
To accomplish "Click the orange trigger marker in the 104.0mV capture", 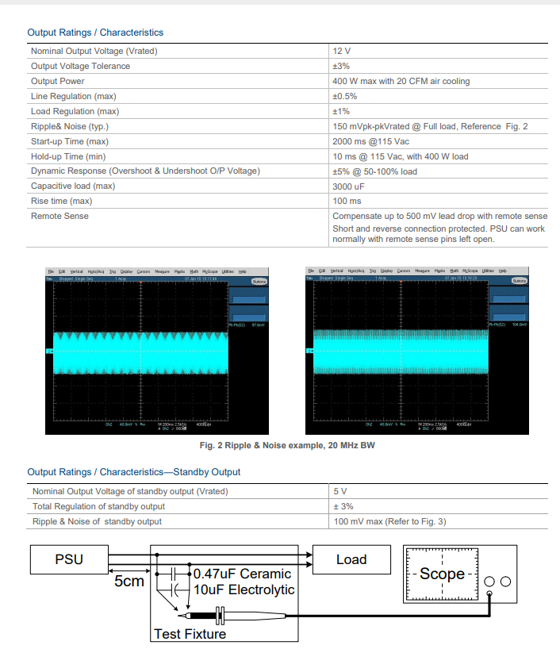I will (x=399, y=282).
